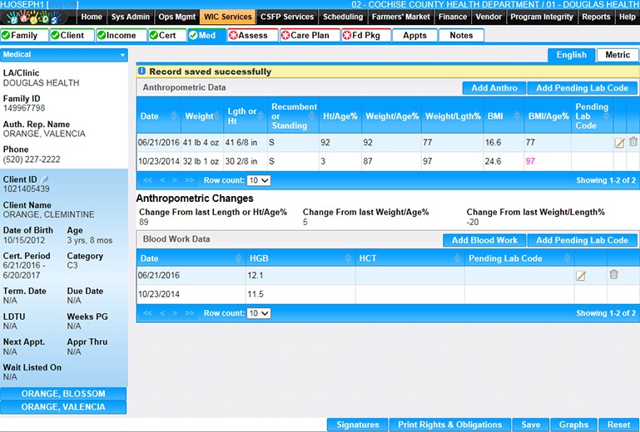
Task: Go to the Care Plan tab
Action: pyautogui.click(x=310, y=36)
